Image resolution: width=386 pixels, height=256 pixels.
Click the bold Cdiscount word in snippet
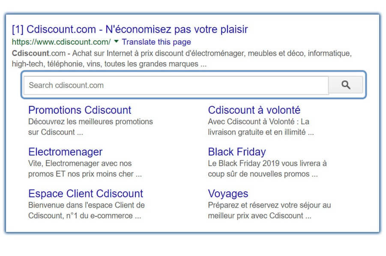(31, 53)
